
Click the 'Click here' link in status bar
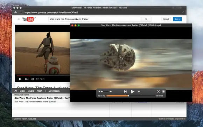(32, 119)
